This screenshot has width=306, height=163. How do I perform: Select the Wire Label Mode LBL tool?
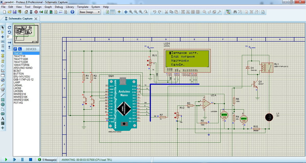[3, 41]
